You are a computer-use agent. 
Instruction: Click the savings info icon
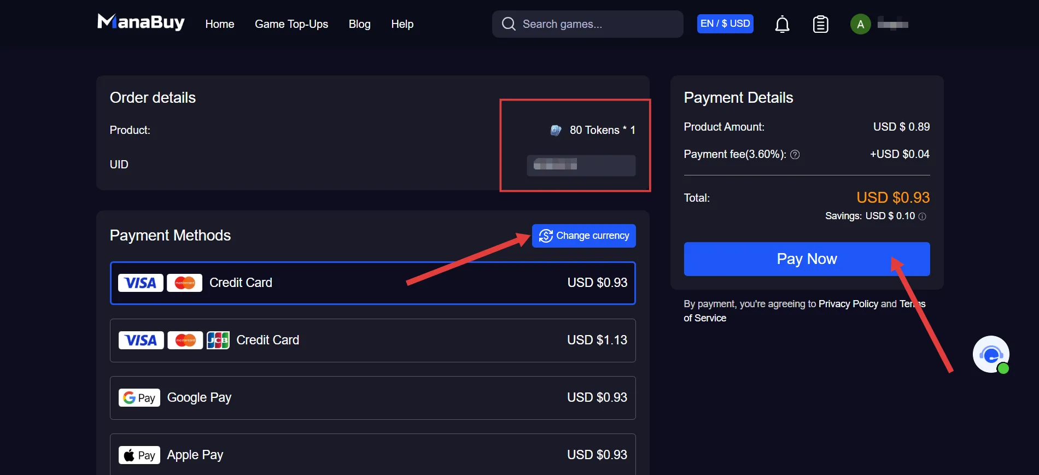[922, 216]
